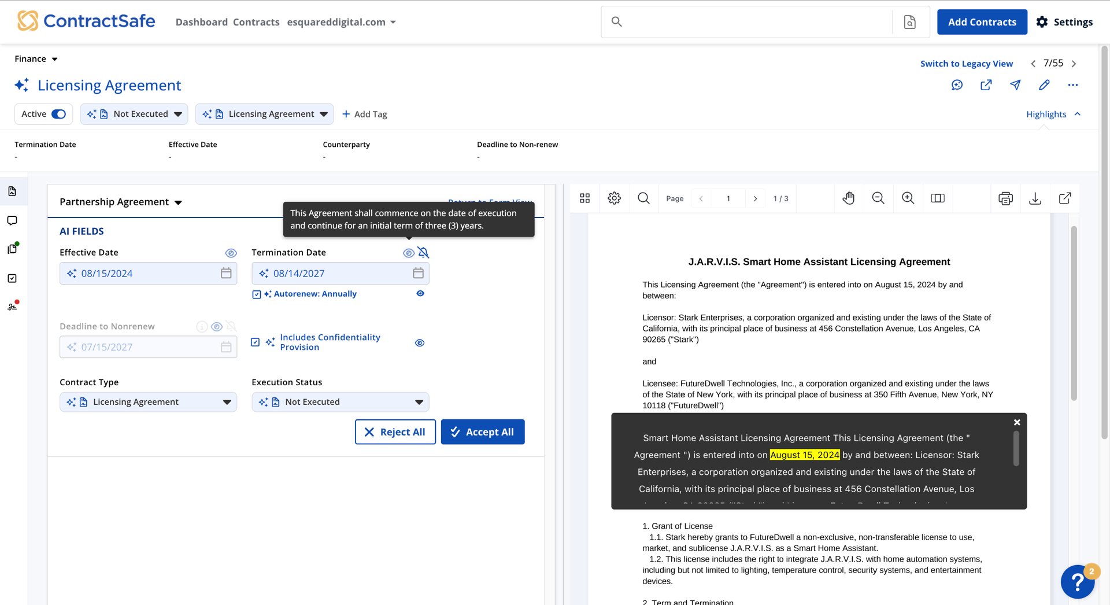Open contract in new window icon
This screenshot has height=605, width=1110.
[986, 85]
